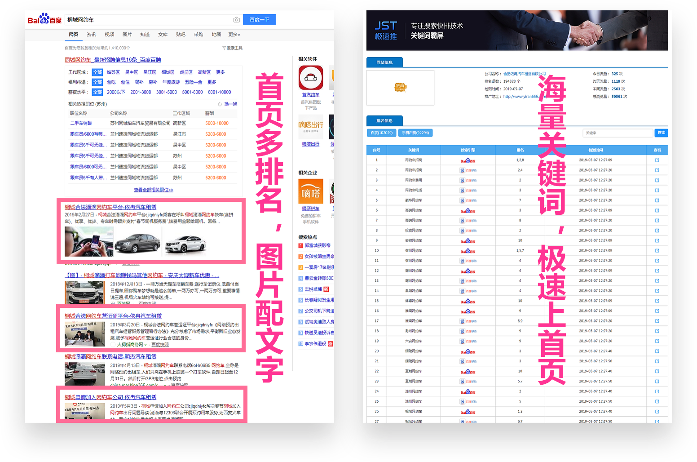Open view icon for row 12
The image size is (697, 462).
[x=657, y=271]
